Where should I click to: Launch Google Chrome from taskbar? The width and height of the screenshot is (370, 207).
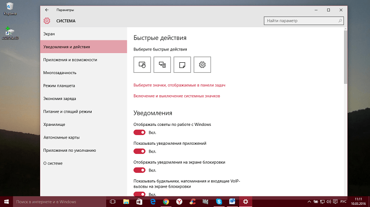166,202
